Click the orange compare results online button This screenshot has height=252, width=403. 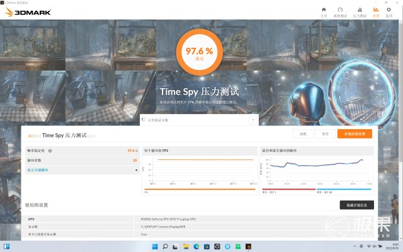(x=355, y=134)
